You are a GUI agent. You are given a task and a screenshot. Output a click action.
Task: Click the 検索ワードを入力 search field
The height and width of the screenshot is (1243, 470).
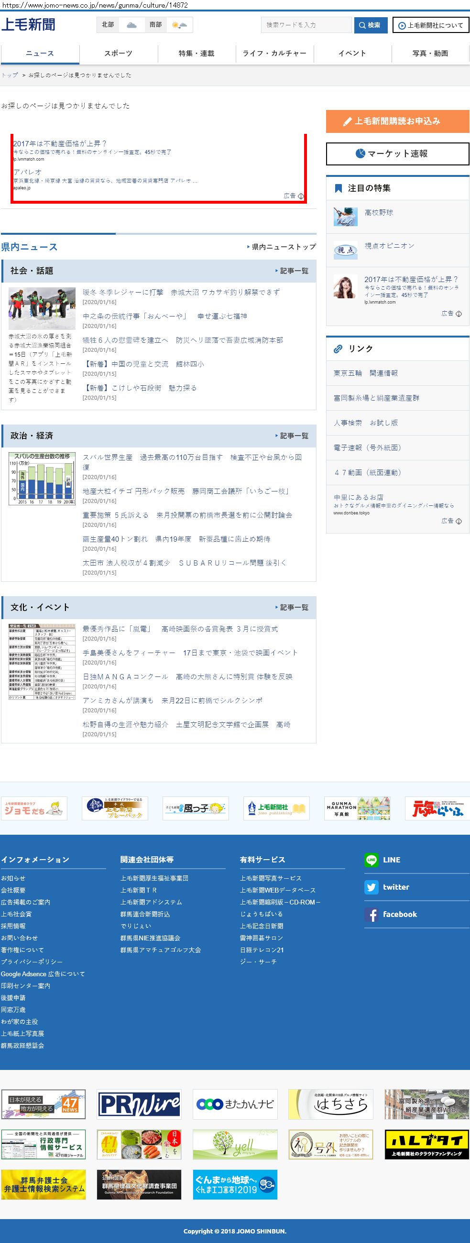[x=306, y=25]
